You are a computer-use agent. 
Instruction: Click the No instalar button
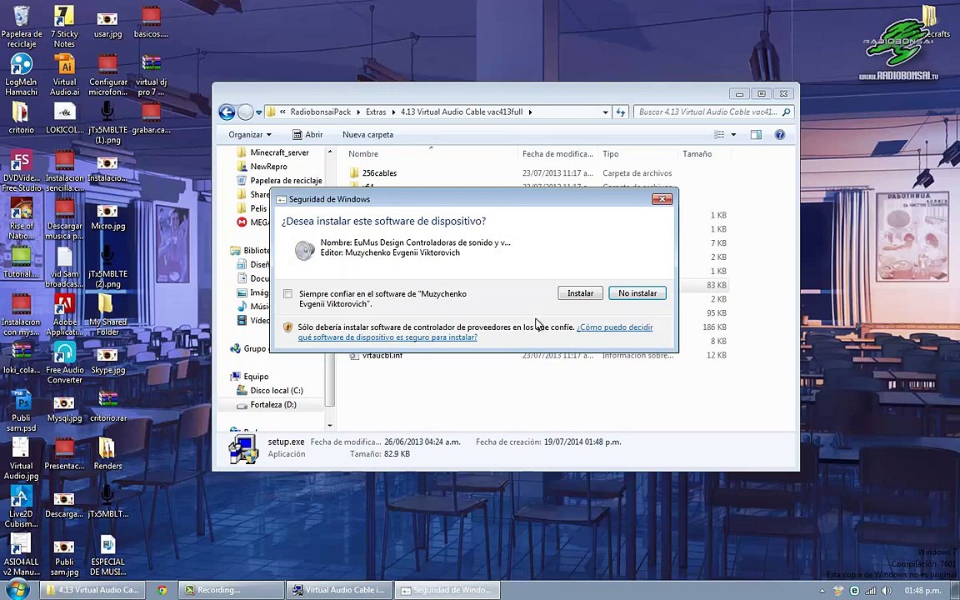pos(637,293)
